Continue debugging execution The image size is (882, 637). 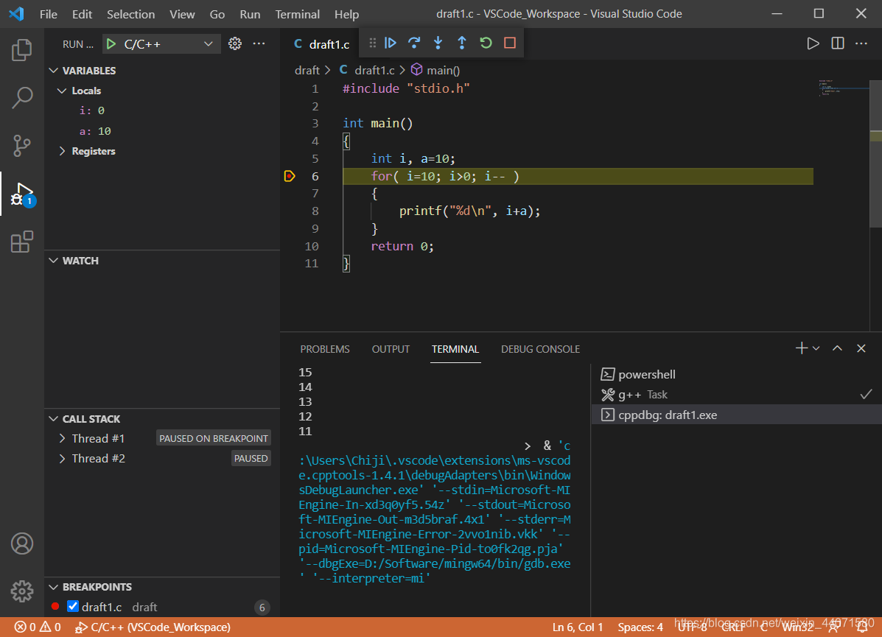pyautogui.click(x=391, y=43)
